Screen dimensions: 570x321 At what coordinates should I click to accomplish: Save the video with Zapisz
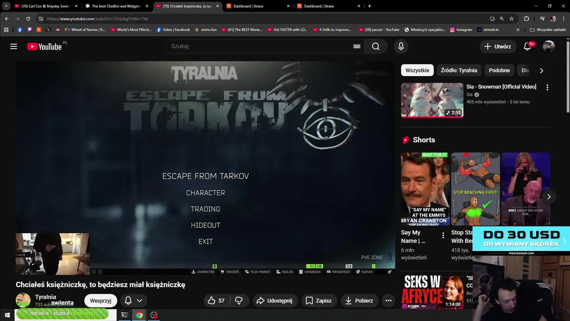pyautogui.click(x=318, y=301)
